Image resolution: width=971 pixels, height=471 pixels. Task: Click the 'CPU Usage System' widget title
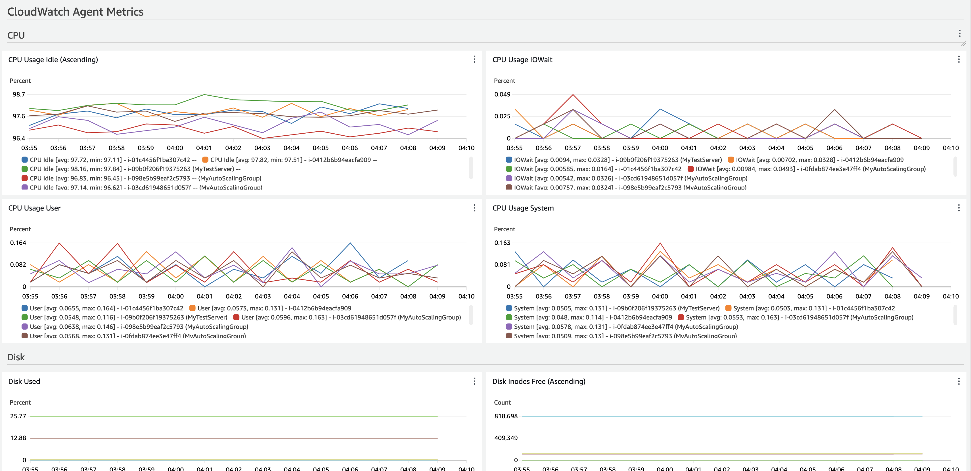(x=523, y=208)
